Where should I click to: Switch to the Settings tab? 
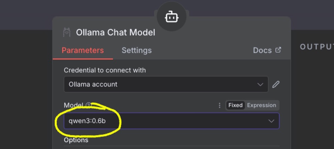tap(136, 50)
